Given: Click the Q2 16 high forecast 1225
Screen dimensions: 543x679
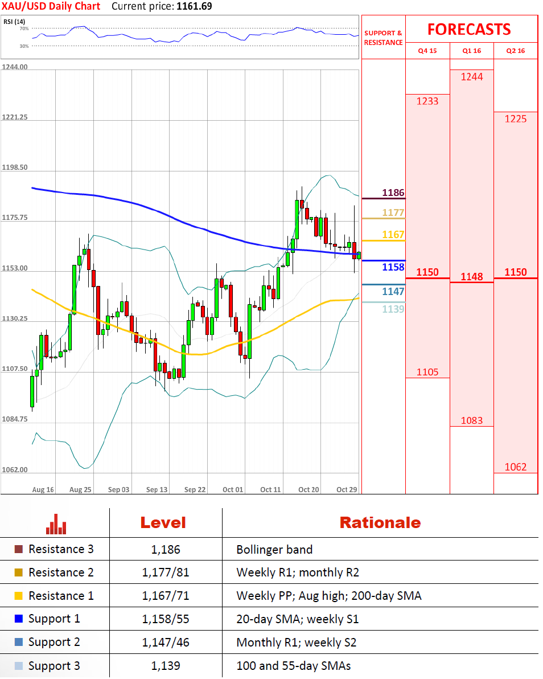Looking at the screenshot, I should point(516,119).
